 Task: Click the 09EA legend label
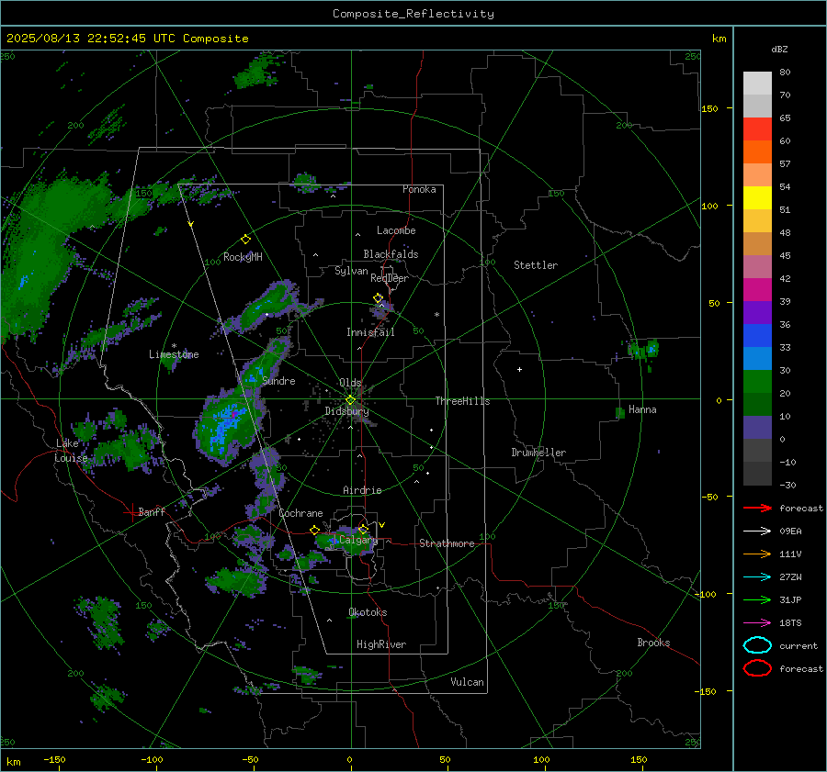coord(790,531)
